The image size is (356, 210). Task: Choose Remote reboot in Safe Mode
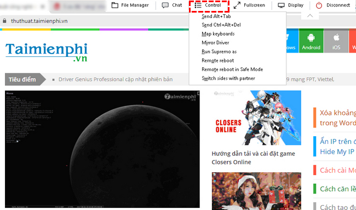(232, 69)
